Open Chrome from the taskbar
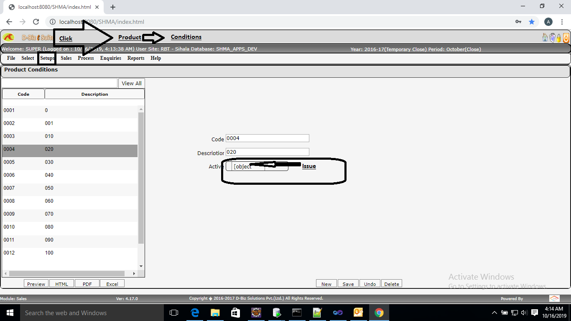The image size is (571, 321). [x=379, y=312]
